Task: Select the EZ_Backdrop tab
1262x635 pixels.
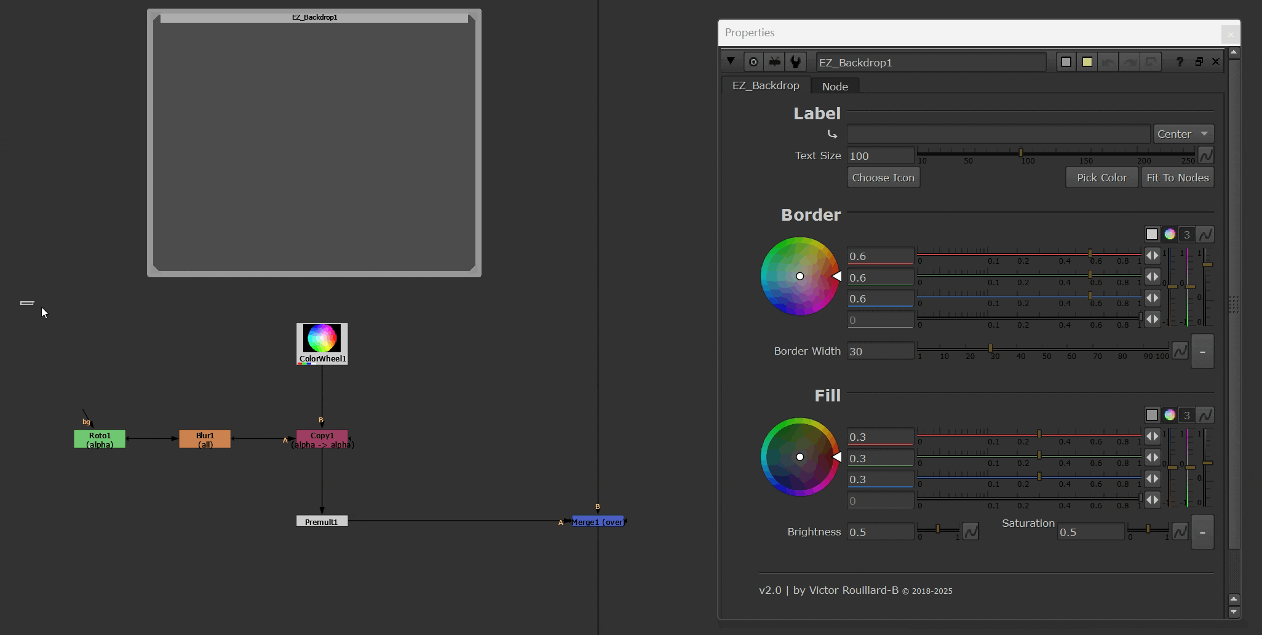Action: (x=766, y=86)
